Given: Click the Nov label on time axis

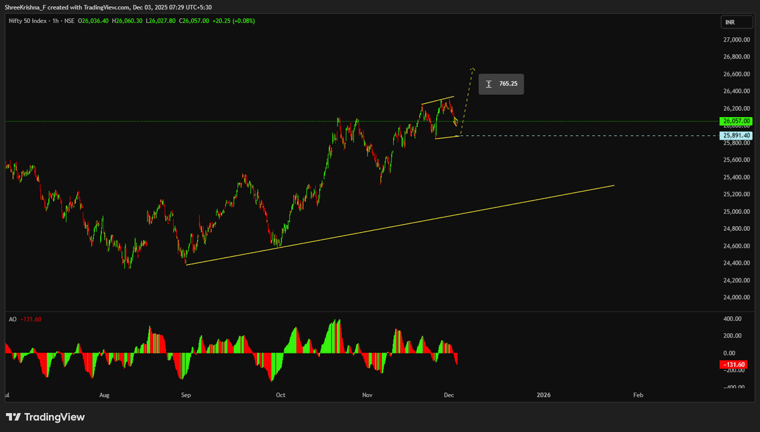Looking at the screenshot, I should pyautogui.click(x=368, y=395).
